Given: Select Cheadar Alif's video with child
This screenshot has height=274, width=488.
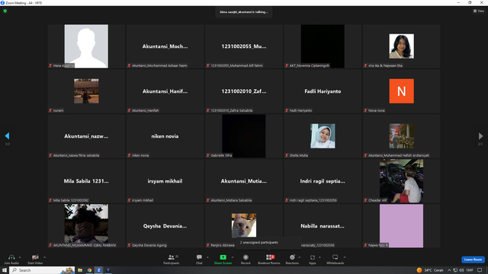Looking at the screenshot, I should click(x=402, y=181).
